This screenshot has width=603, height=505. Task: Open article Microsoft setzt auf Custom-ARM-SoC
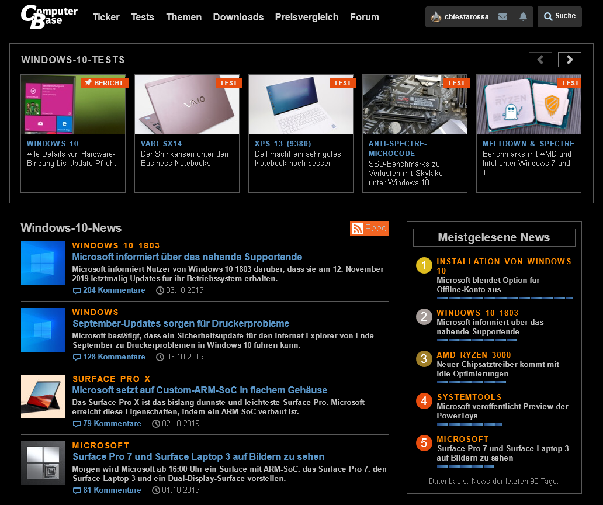[x=200, y=390]
